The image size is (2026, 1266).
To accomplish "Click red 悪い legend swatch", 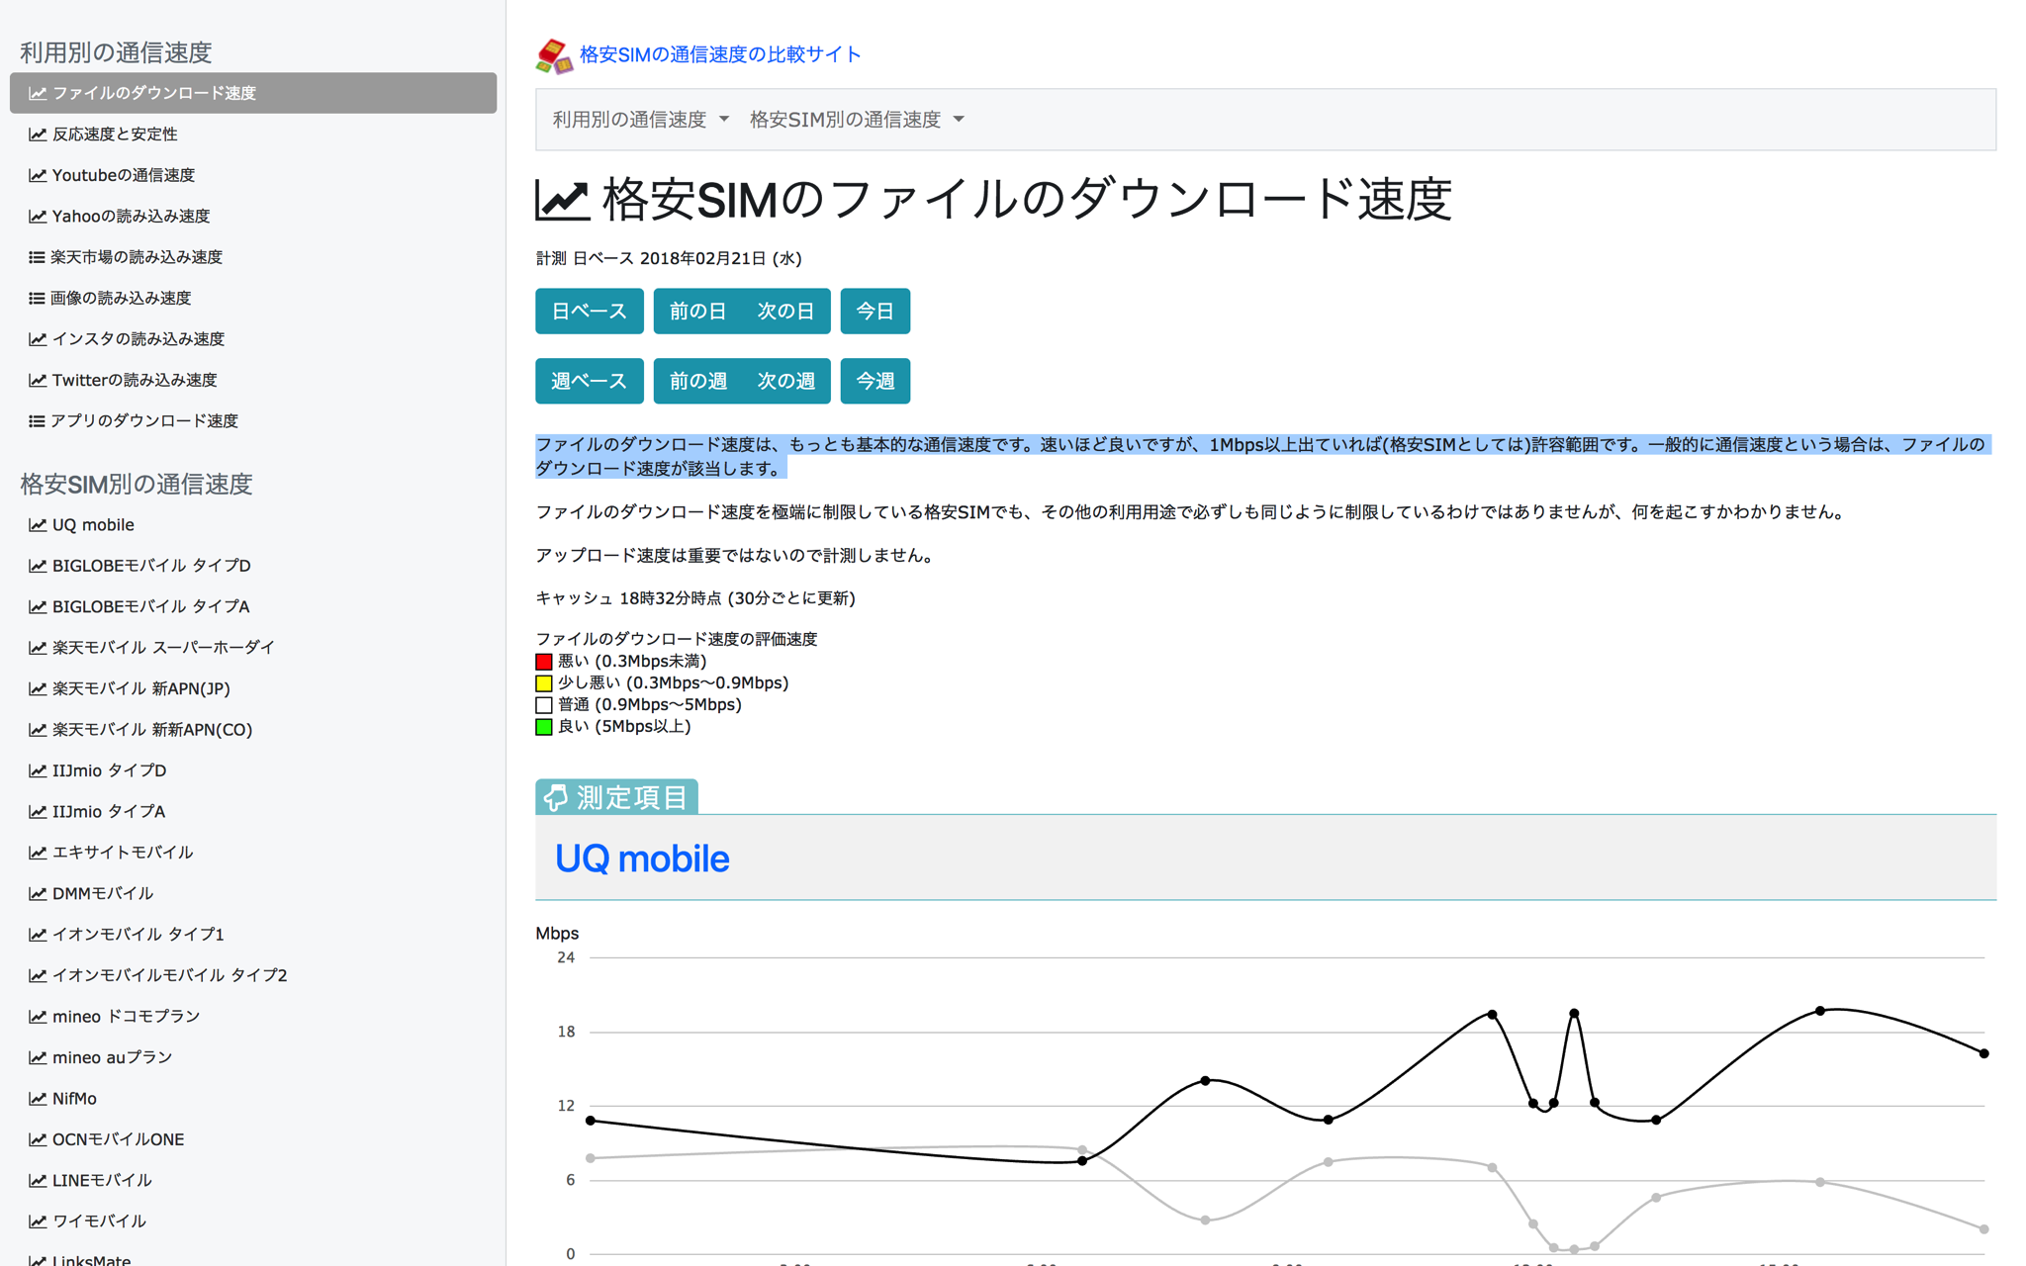I will click(x=544, y=662).
